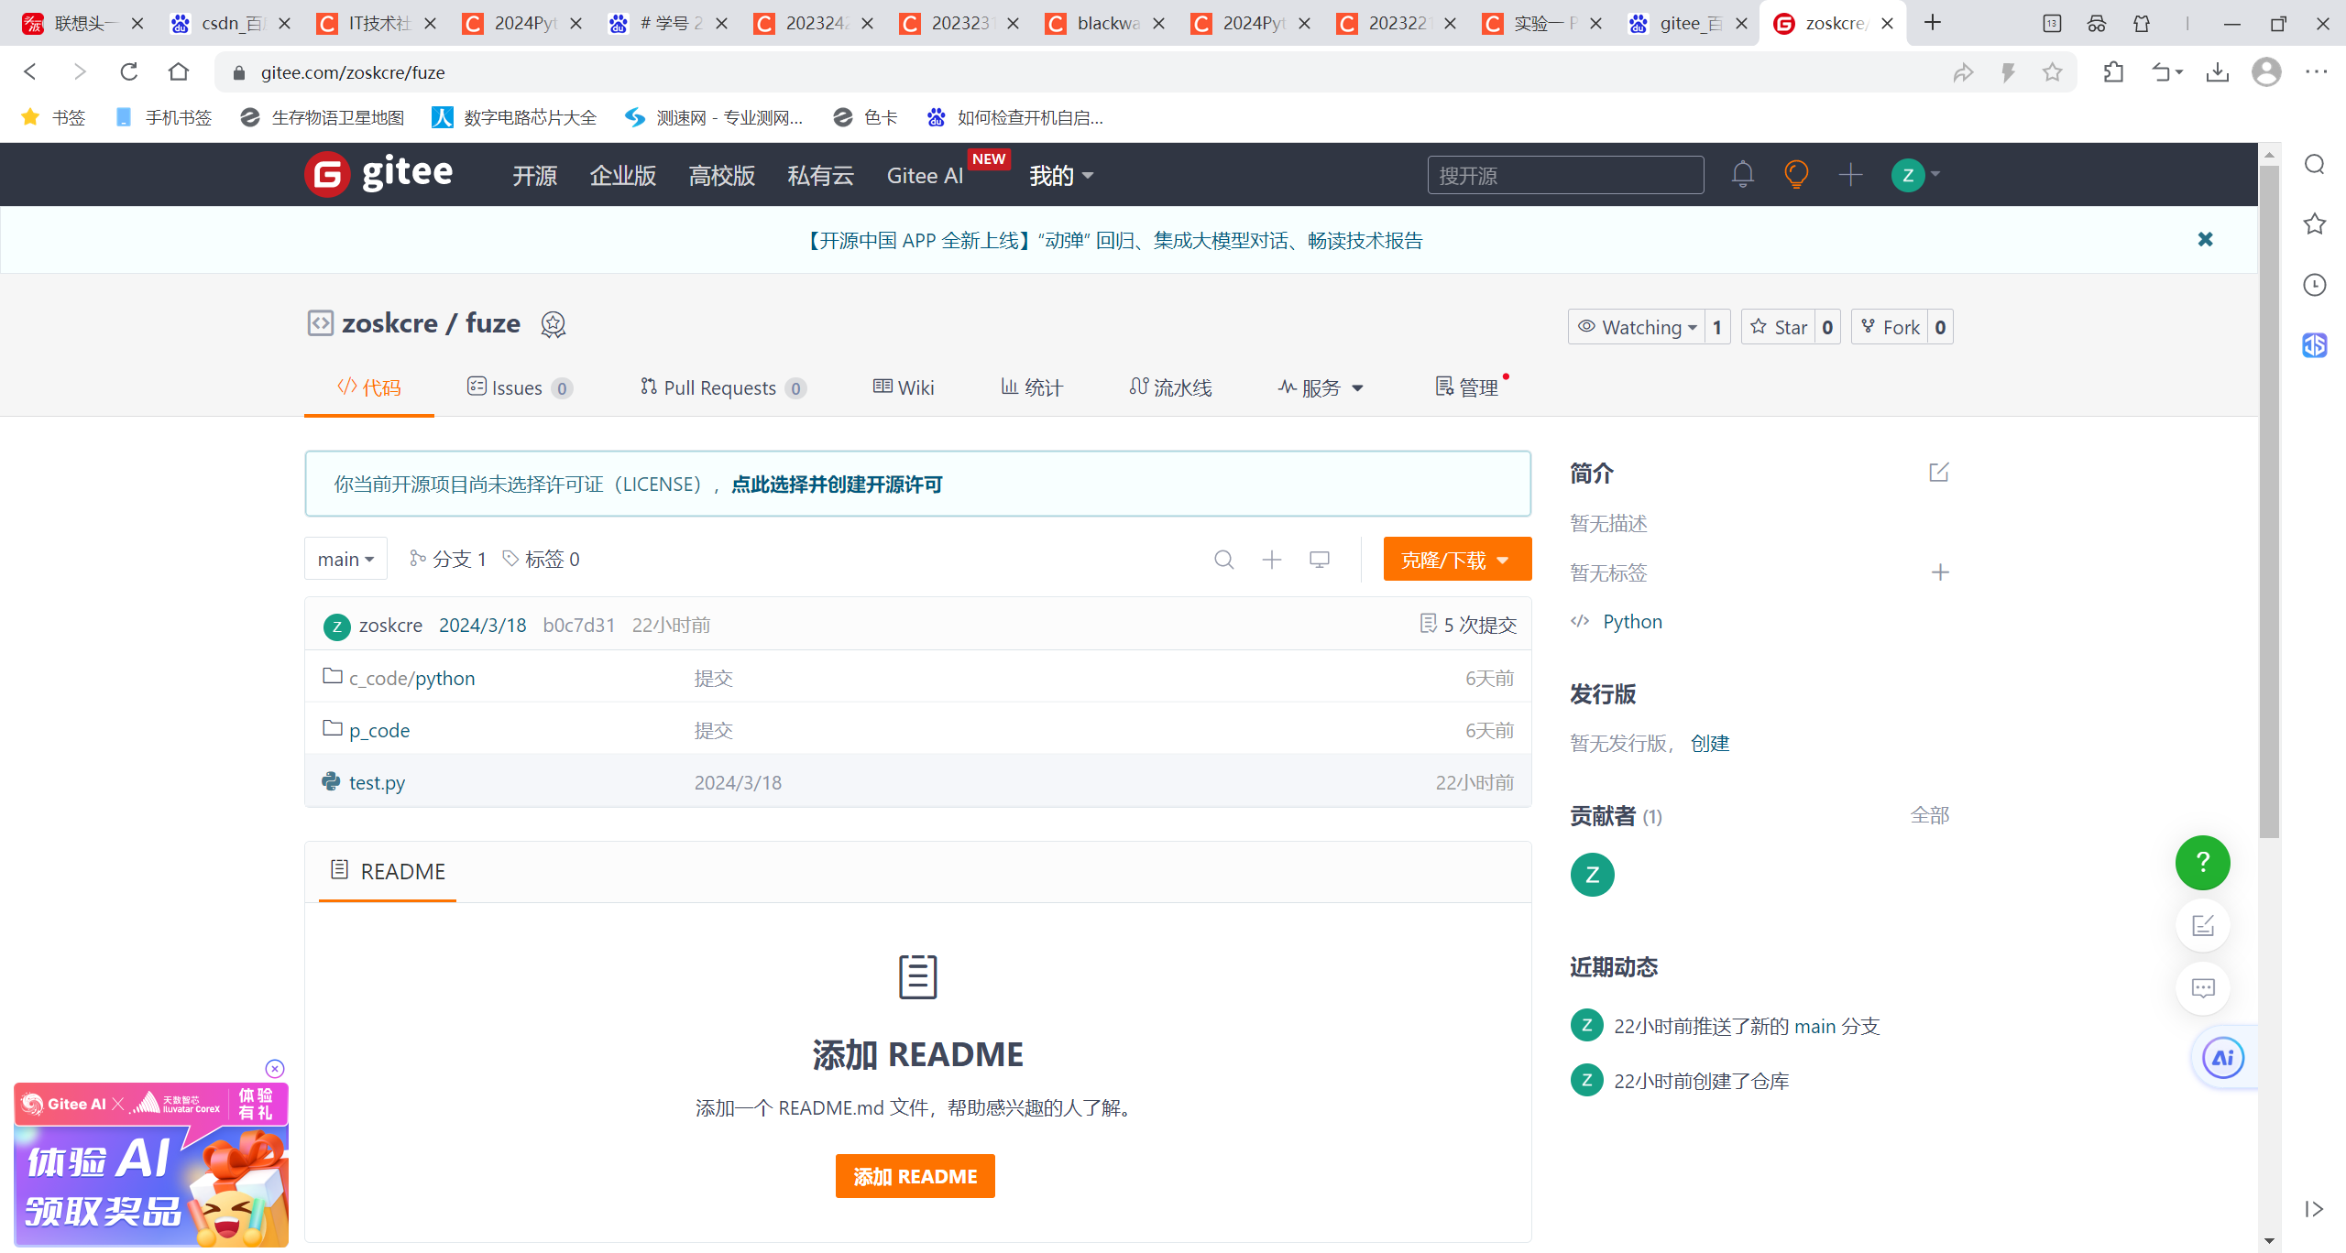Click the repository badge icon beside fuze

[553, 324]
